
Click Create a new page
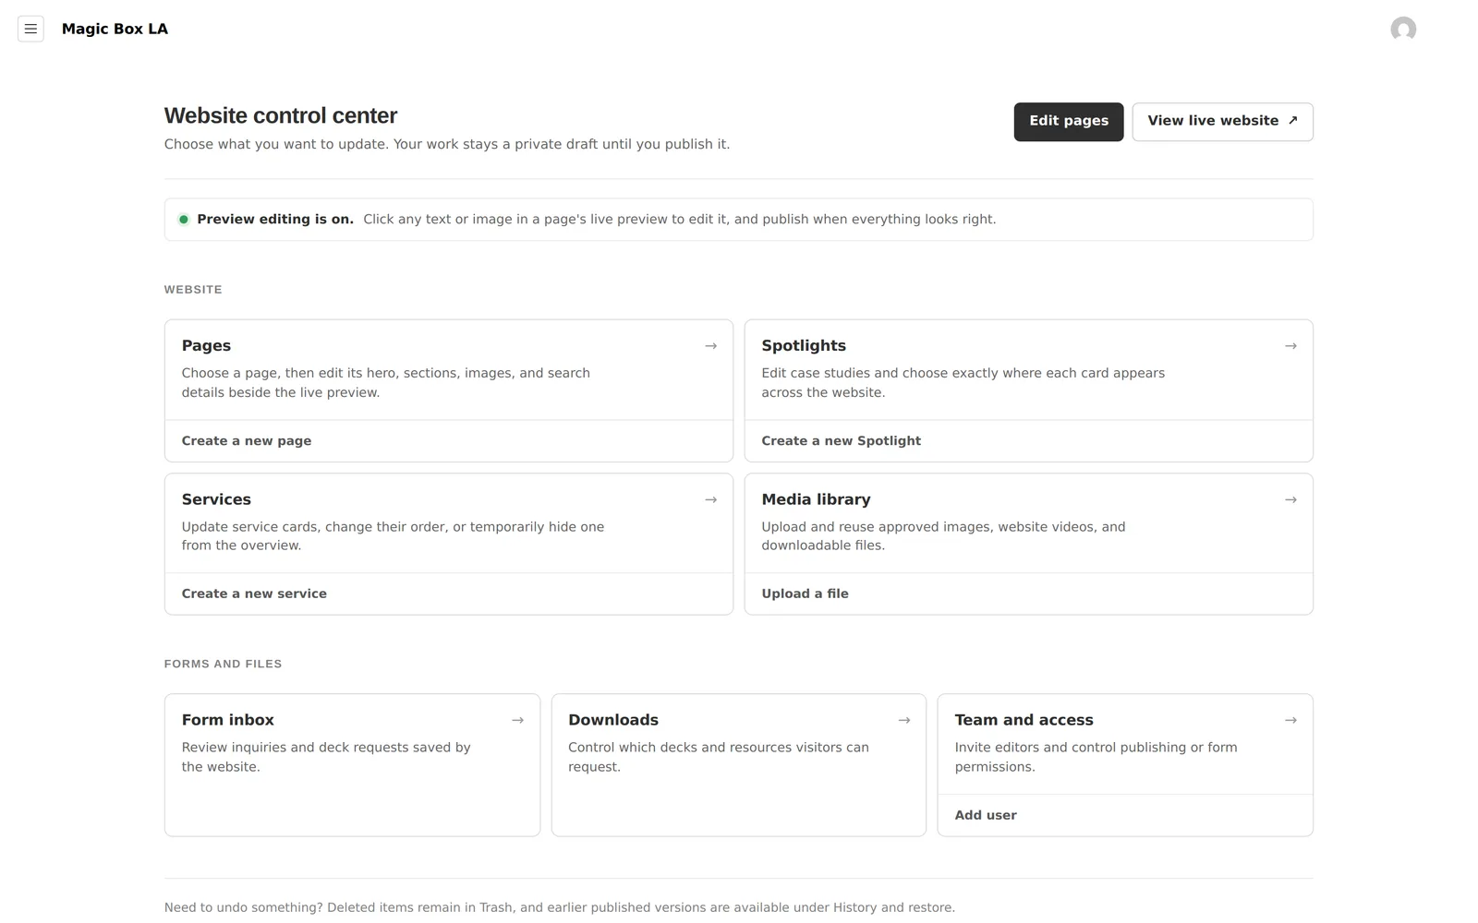click(247, 441)
